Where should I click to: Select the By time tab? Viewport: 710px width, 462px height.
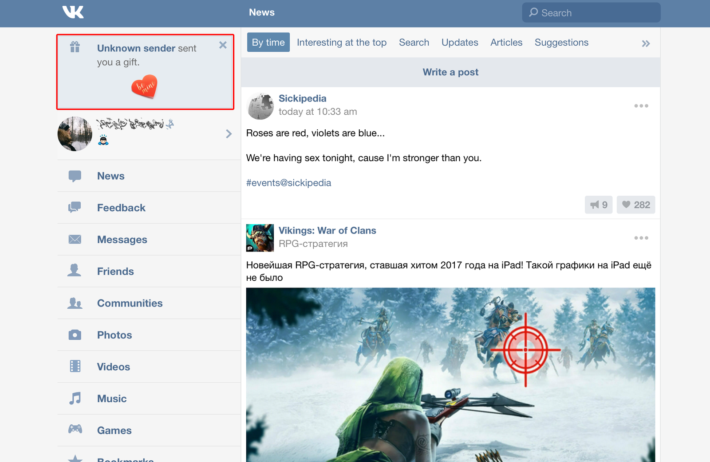[x=268, y=42]
